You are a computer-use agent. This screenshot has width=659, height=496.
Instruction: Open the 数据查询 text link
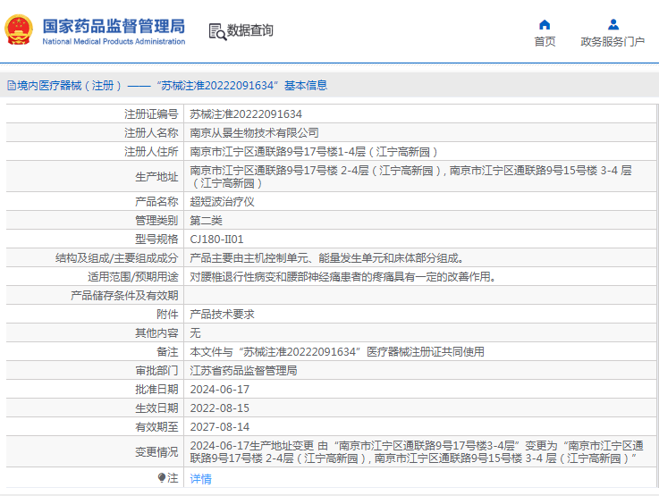point(250,31)
